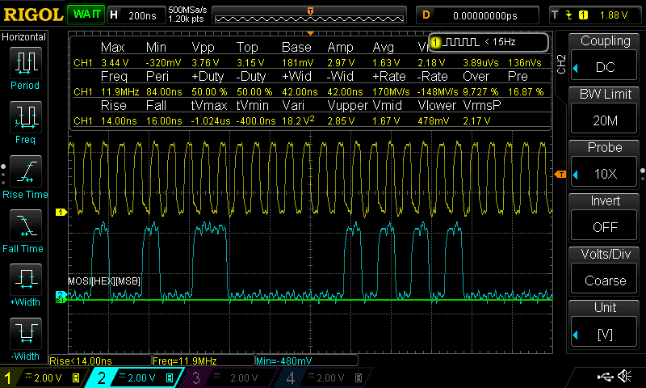Click the trigger level T marker on right

(560, 175)
